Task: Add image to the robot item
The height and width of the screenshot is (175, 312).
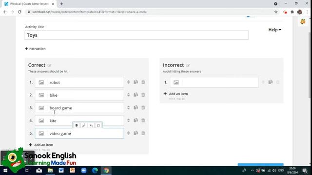Action: (x=41, y=82)
